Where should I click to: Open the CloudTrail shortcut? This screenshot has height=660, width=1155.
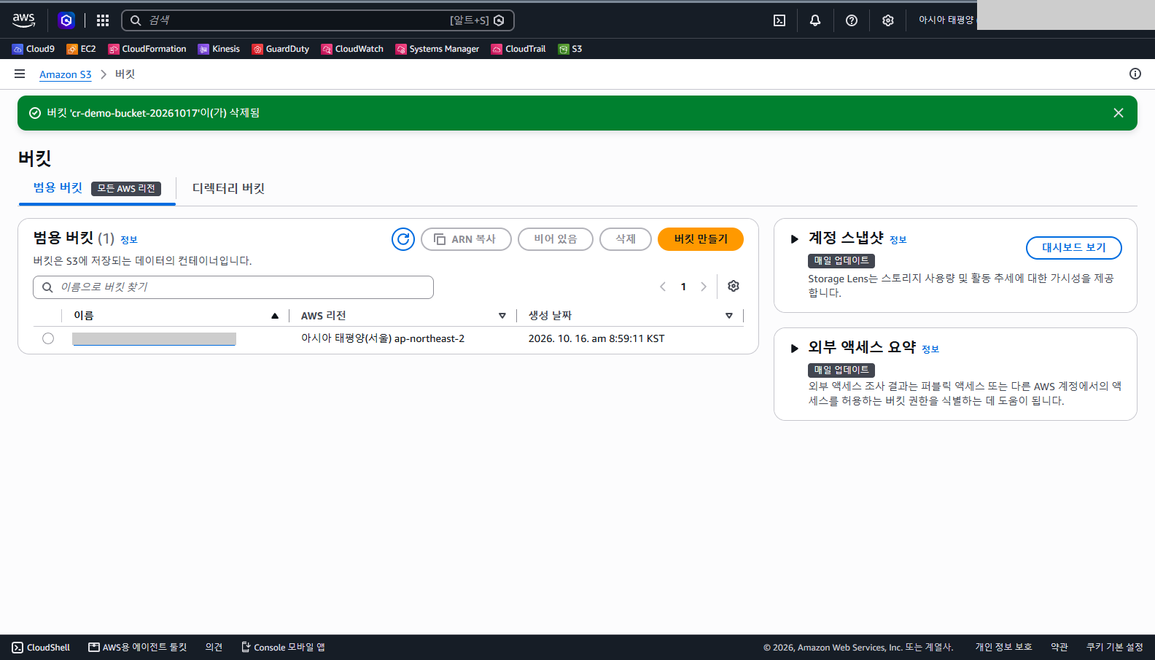point(518,49)
